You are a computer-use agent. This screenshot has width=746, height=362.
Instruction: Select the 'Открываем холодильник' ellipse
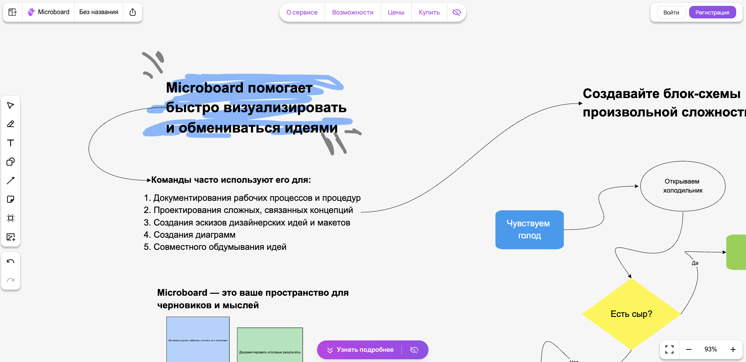(x=683, y=186)
